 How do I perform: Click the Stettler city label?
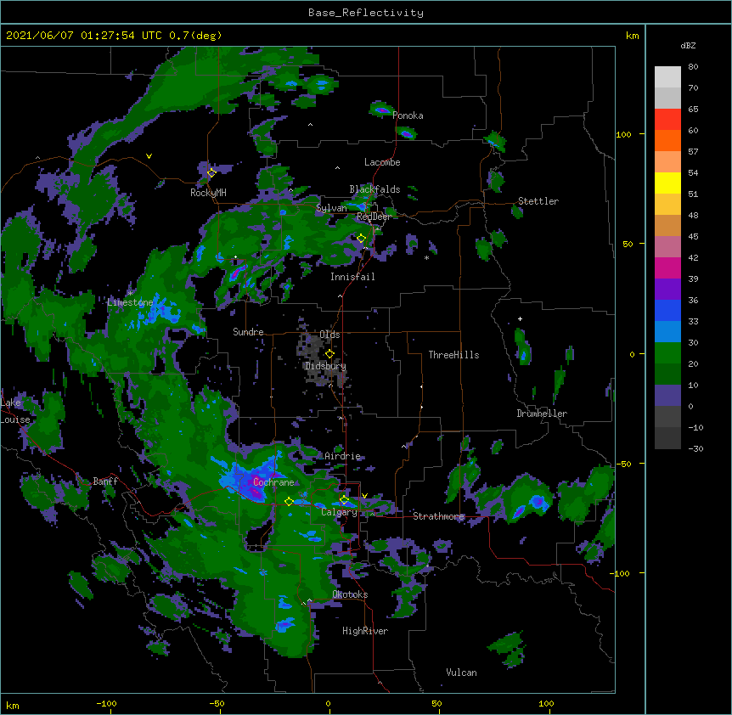[x=538, y=201]
